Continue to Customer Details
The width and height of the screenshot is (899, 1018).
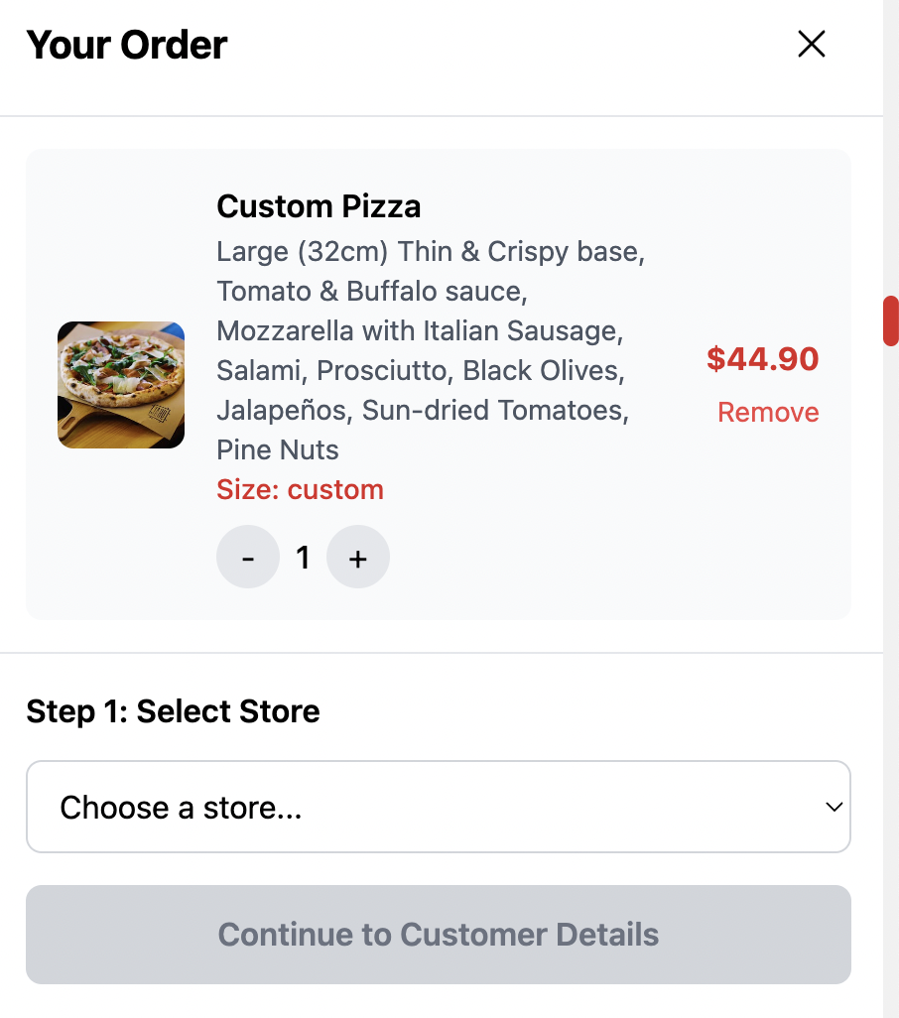click(x=439, y=935)
